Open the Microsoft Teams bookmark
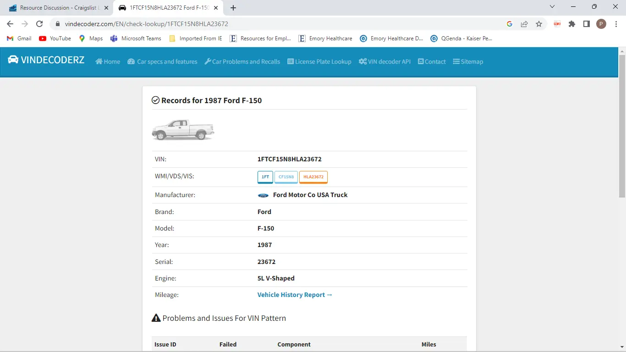Viewport: 626px width, 352px height. point(136,38)
